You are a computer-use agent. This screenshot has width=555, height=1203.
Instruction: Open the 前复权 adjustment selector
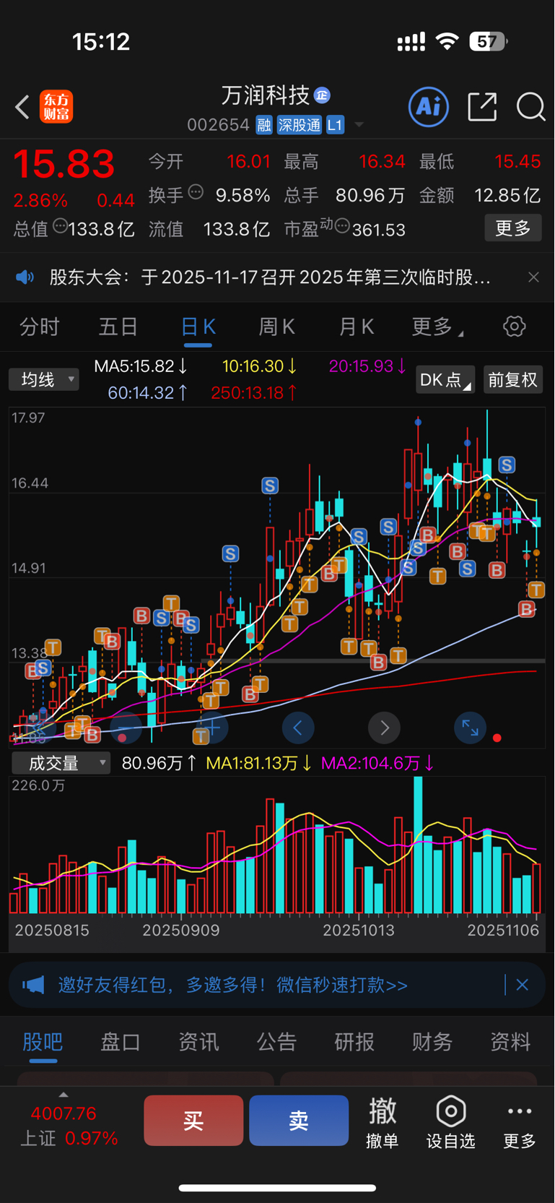(x=513, y=379)
